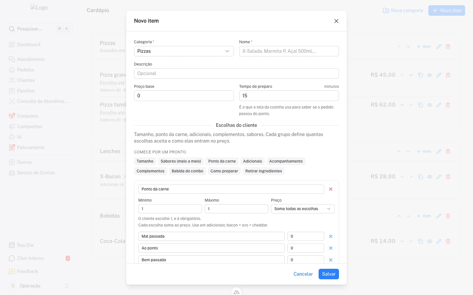473x295 pixels.
Task: Add the Tamanho preset group
Action: 145,161
